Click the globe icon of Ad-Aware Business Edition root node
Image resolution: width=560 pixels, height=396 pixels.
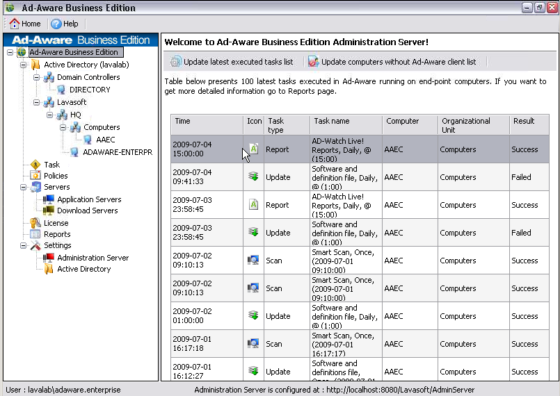pyautogui.click(x=22, y=52)
